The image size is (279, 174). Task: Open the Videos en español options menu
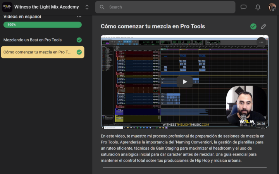pyautogui.click(x=79, y=17)
